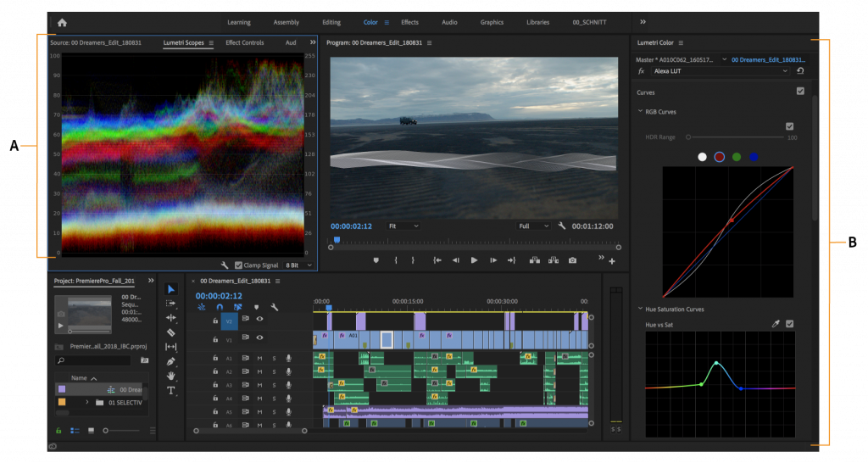Select the green channel curve swatch
Image resolution: width=868 pixels, height=463 pixels.
737,157
